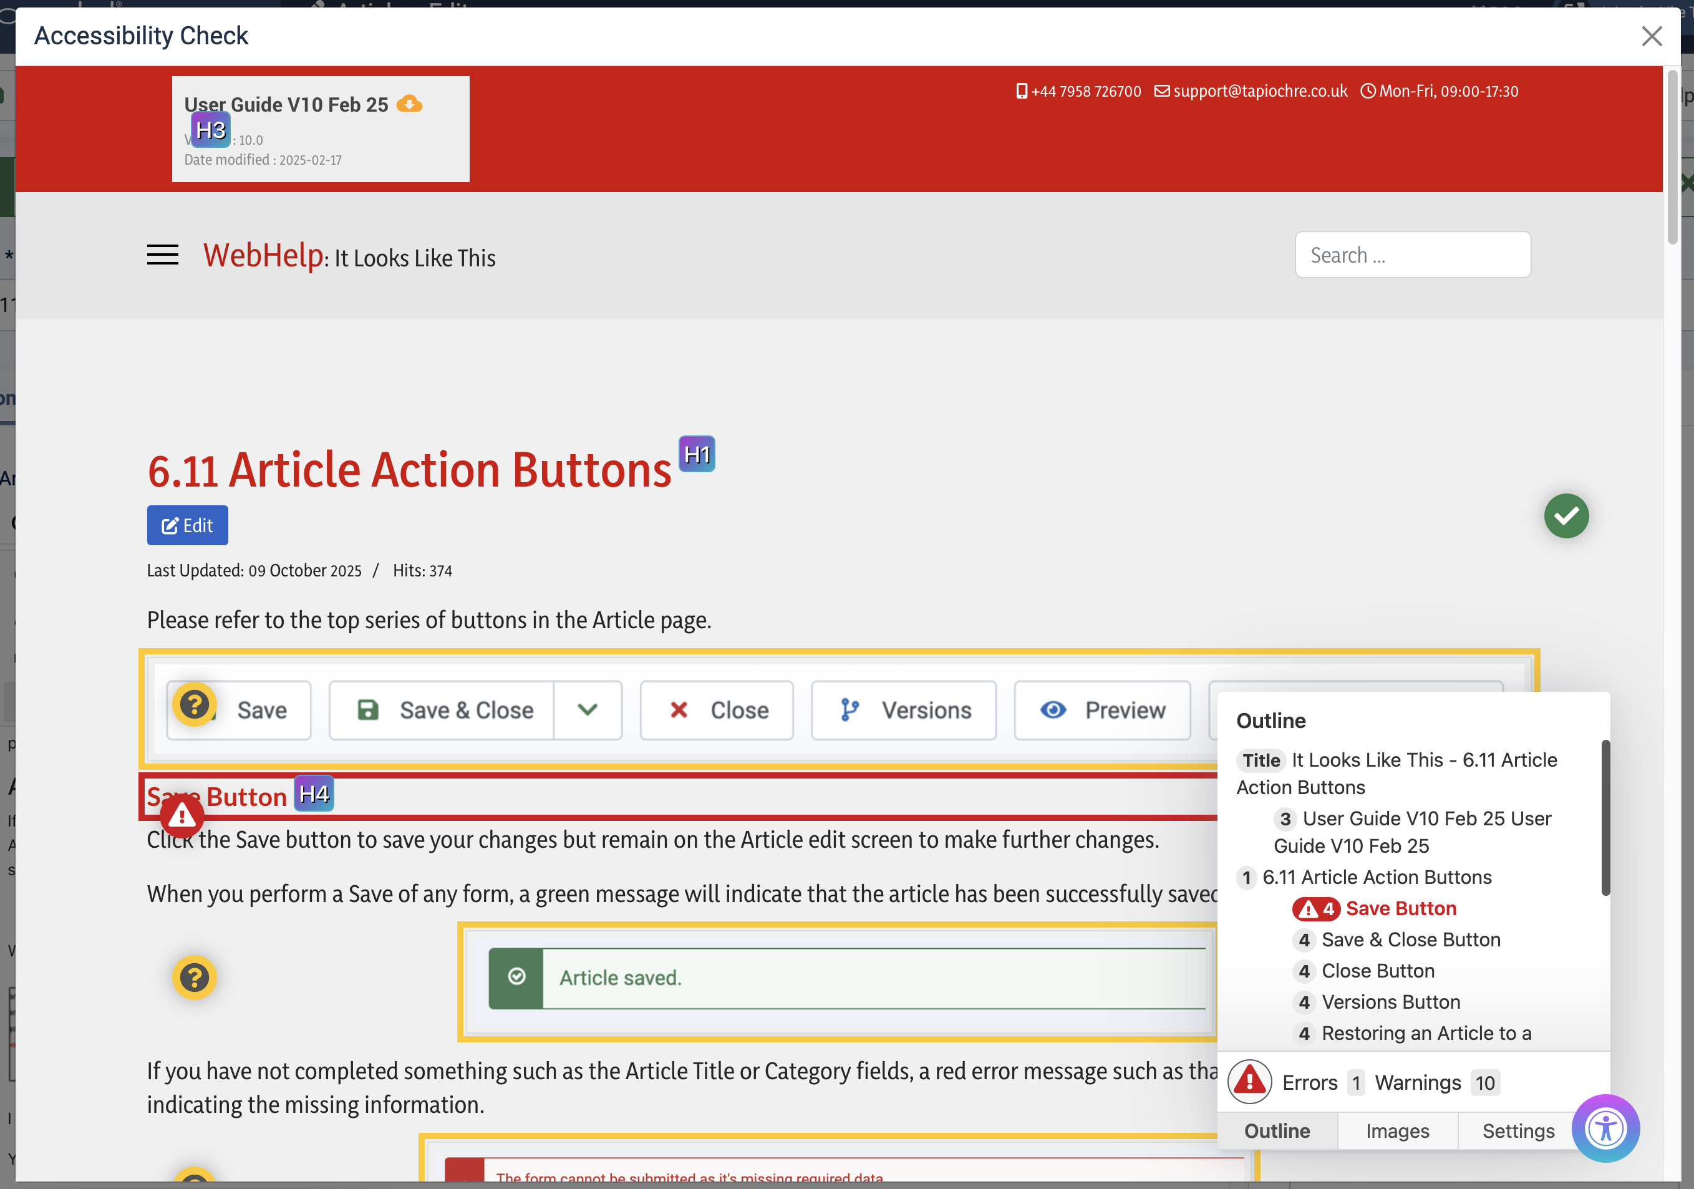1694x1189 pixels.
Task: Click the H4 badge beside Save Button
Action: pos(314,794)
